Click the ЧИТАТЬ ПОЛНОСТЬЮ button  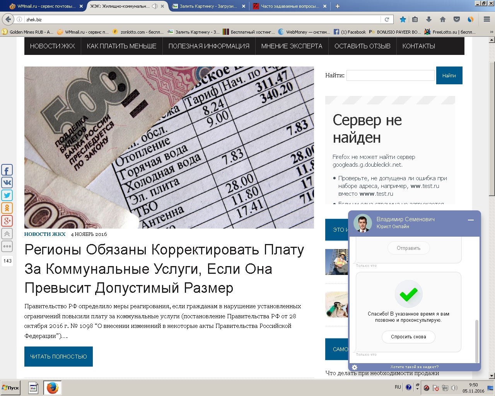coord(58,357)
